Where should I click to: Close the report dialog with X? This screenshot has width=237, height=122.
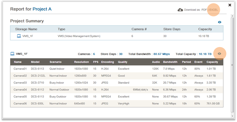click(x=230, y=5)
